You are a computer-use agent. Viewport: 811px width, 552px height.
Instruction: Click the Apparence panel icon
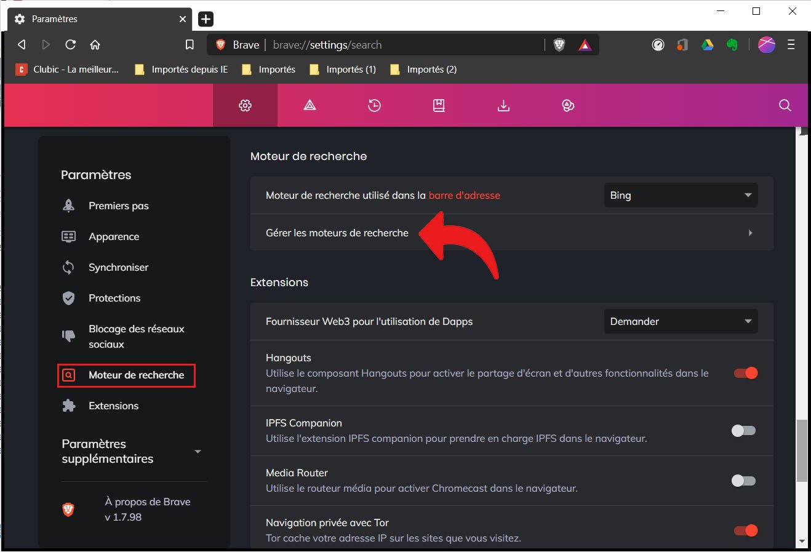coord(68,236)
